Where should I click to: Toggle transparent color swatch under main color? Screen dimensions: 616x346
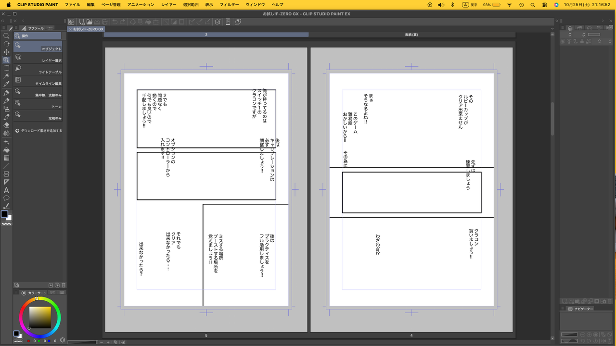(x=6, y=224)
